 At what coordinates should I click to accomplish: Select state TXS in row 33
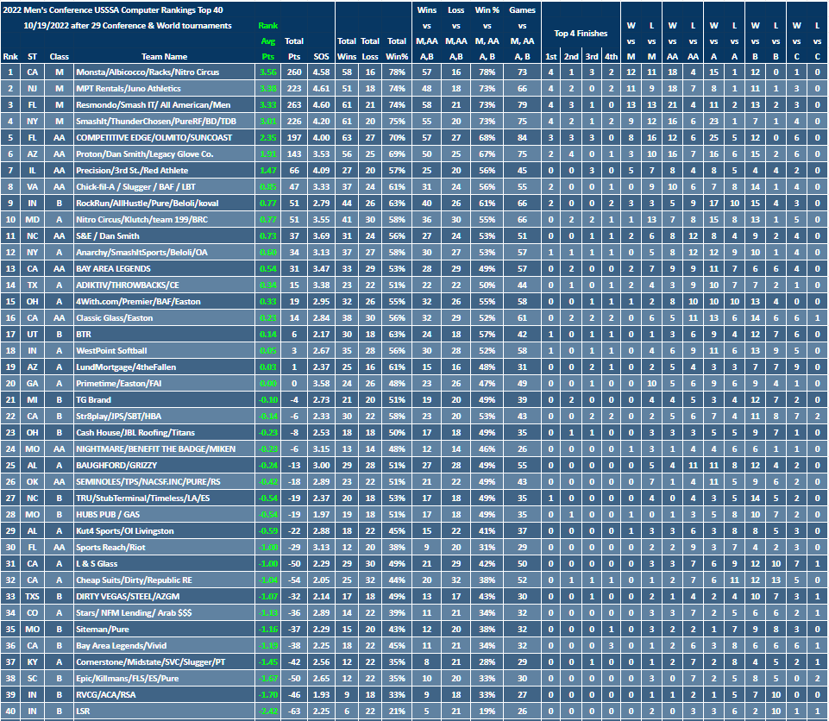click(x=32, y=596)
